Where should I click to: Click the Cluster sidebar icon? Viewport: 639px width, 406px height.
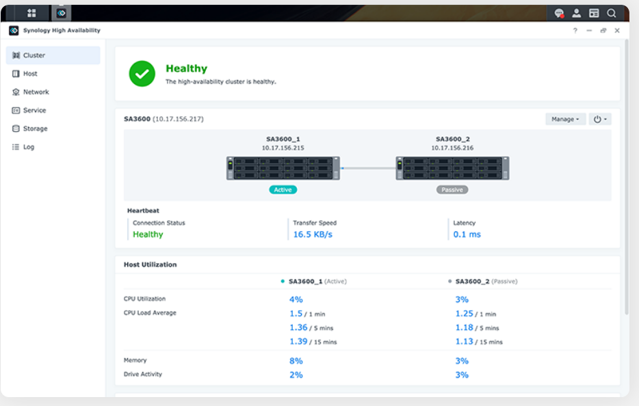tap(16, 55)
